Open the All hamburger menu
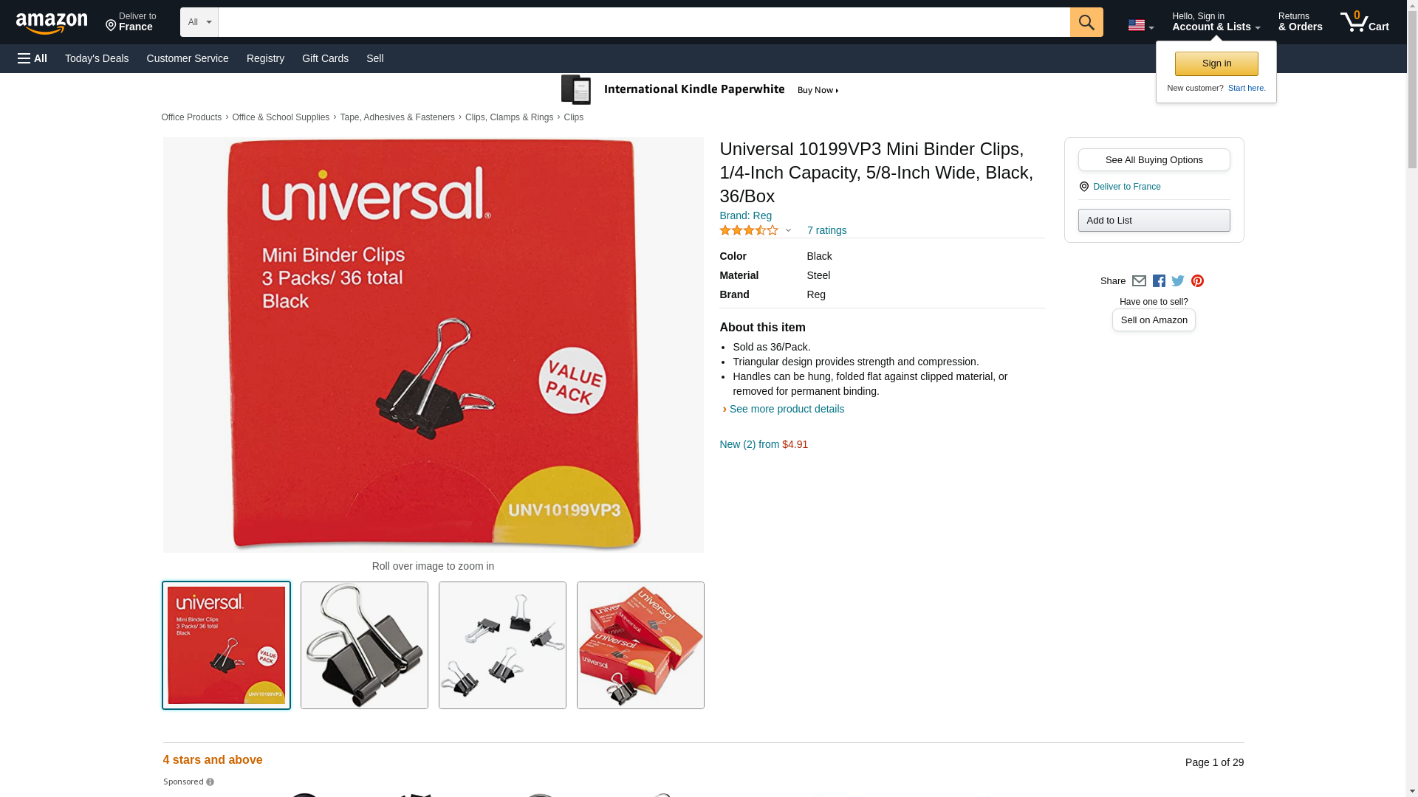Viewport: 1418px width, 797px height. tap(32, 58)
